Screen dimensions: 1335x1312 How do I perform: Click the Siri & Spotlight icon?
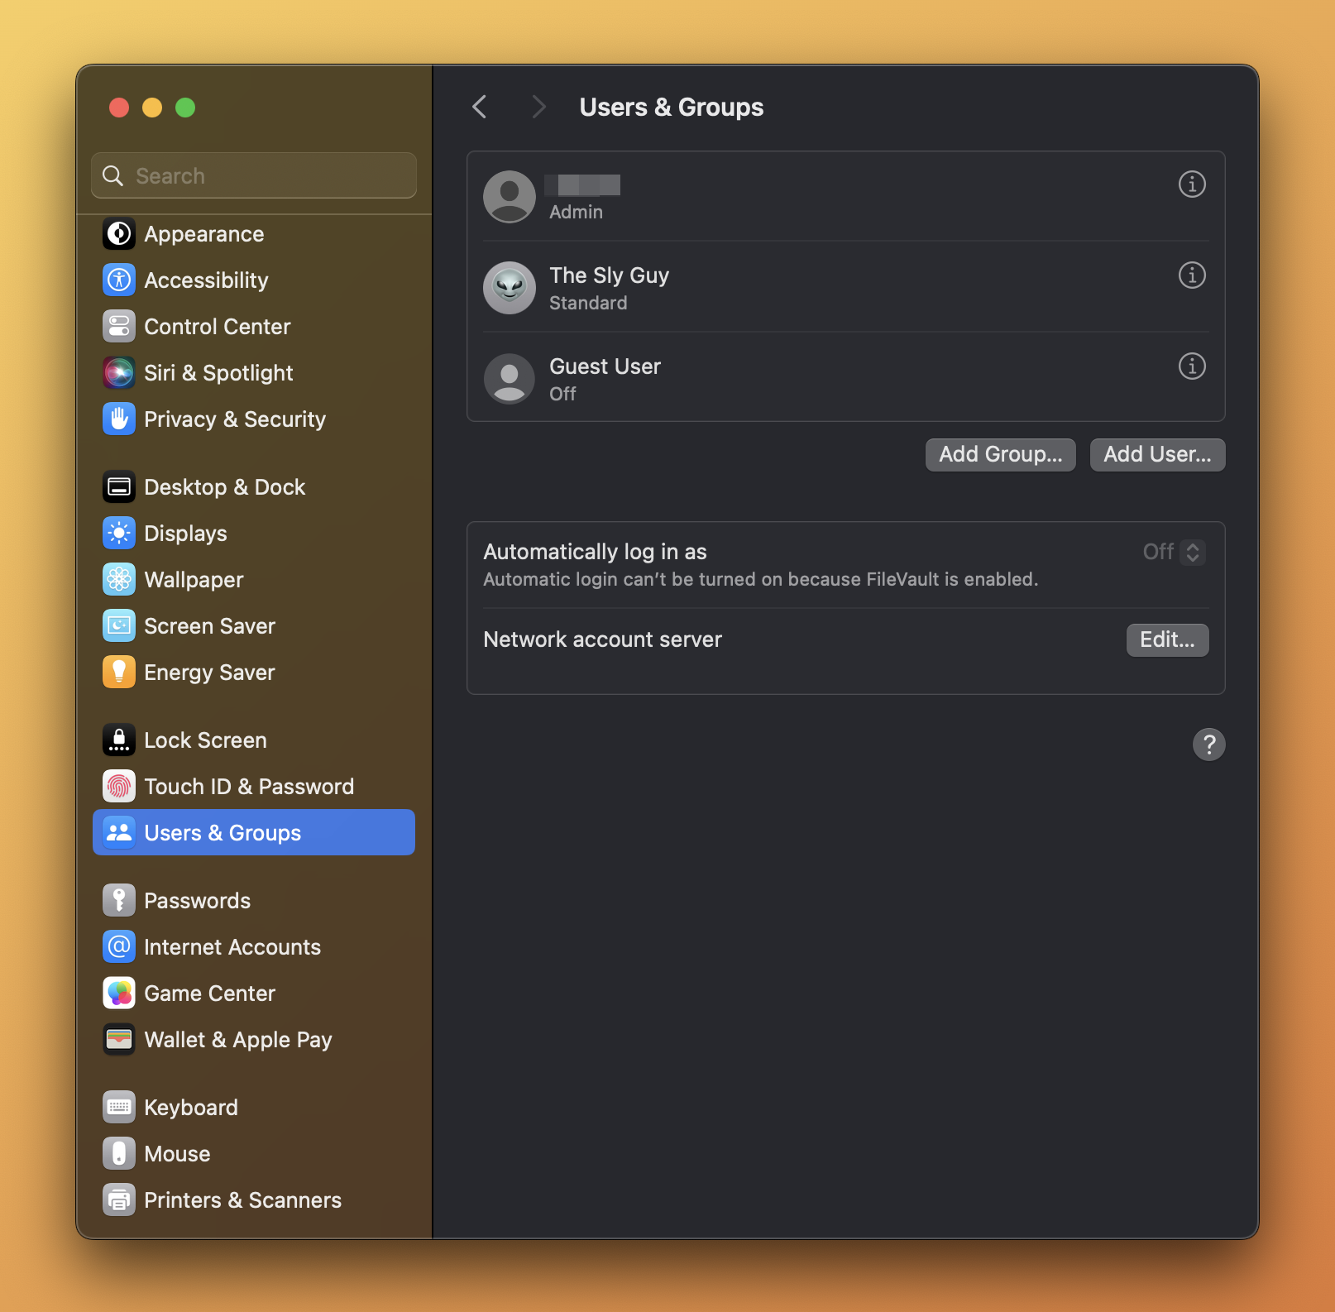click(119, 372)
